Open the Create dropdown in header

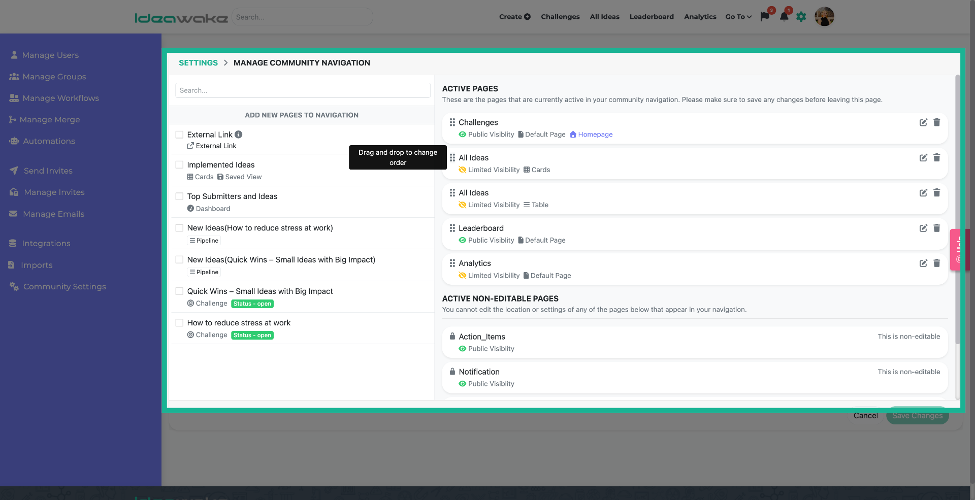click(514, 17)
